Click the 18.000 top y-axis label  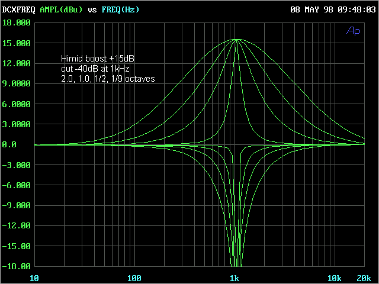[16, 23]
